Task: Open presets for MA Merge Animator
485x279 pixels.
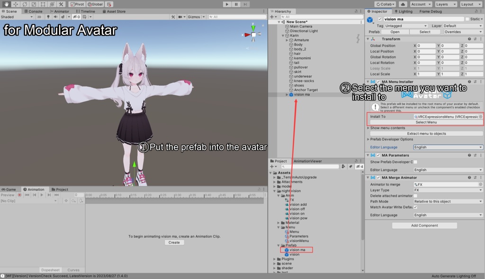Action: pyautogui.click(x=475, y=177)
